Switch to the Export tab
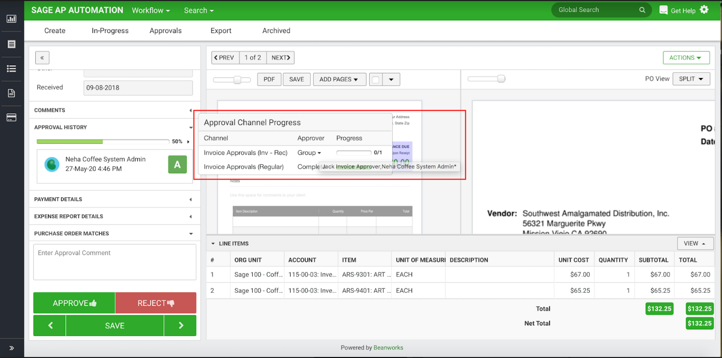Viewport: 722px width, 358px height. click(221, 31)
